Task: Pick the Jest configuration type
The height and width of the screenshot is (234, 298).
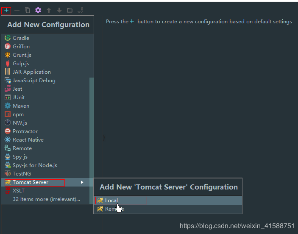Action: coord(47,89)
